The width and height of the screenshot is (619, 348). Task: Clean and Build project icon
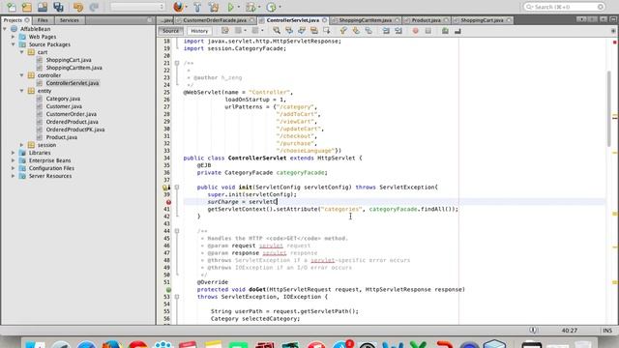coord(214,7)
